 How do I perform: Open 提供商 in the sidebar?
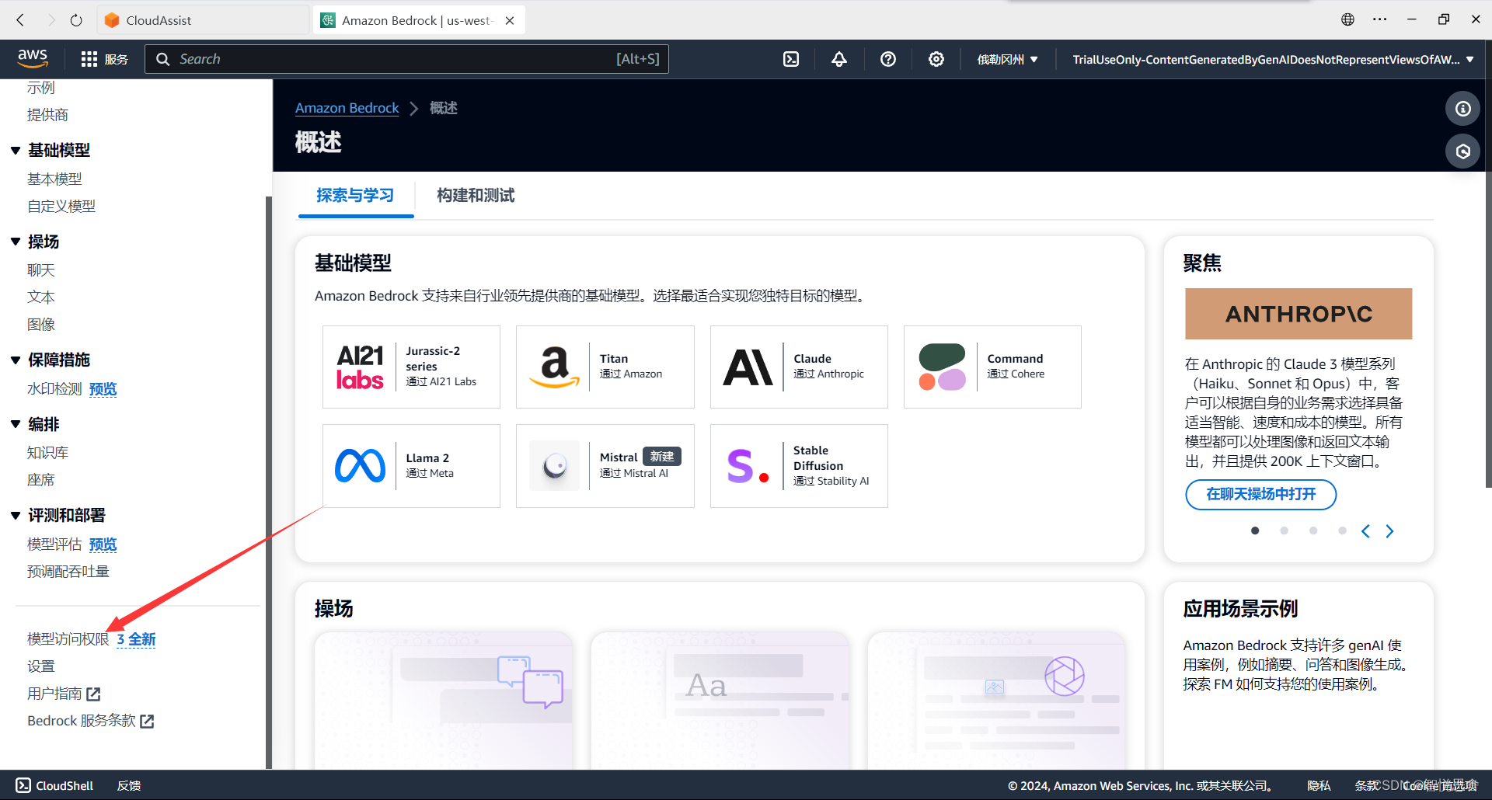click(47, 115)
